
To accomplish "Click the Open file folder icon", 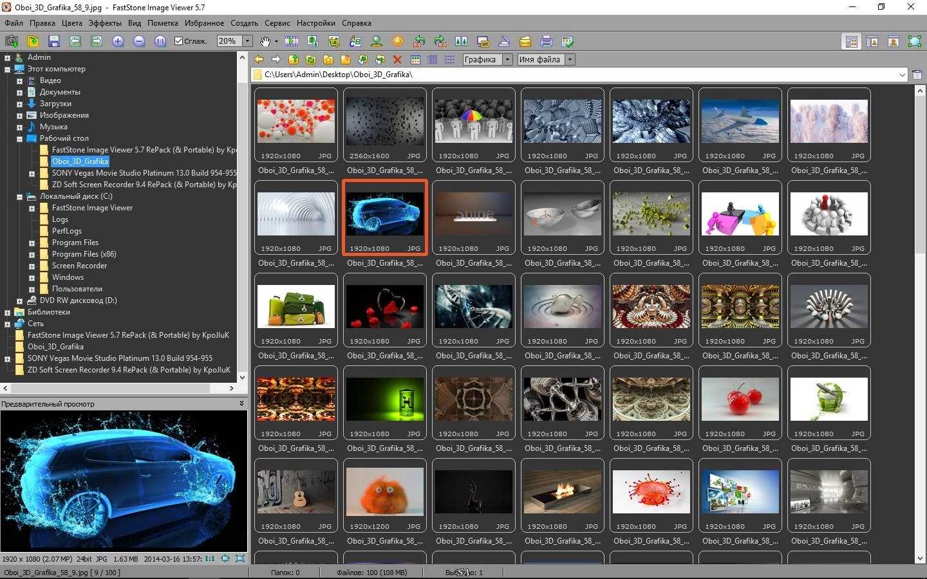I will 33,41.
